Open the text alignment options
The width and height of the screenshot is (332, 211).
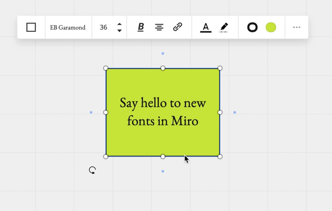click(159, 28)
